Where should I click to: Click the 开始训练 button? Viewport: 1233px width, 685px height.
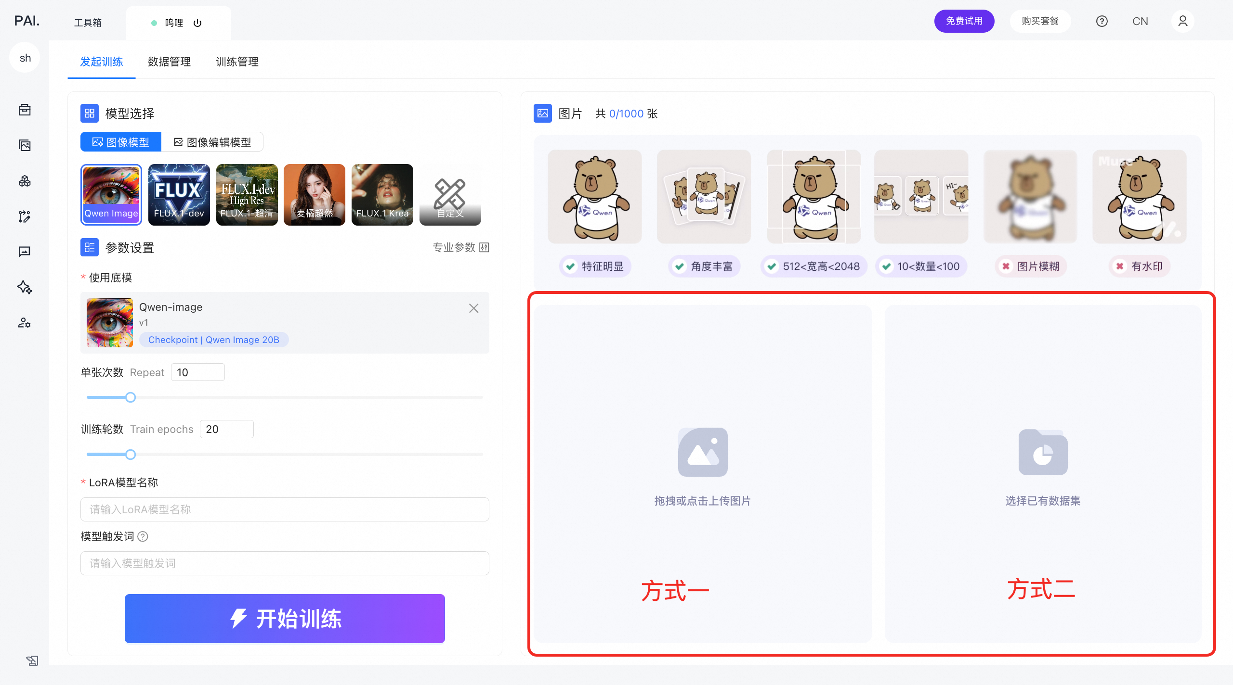tap(285, 619)
